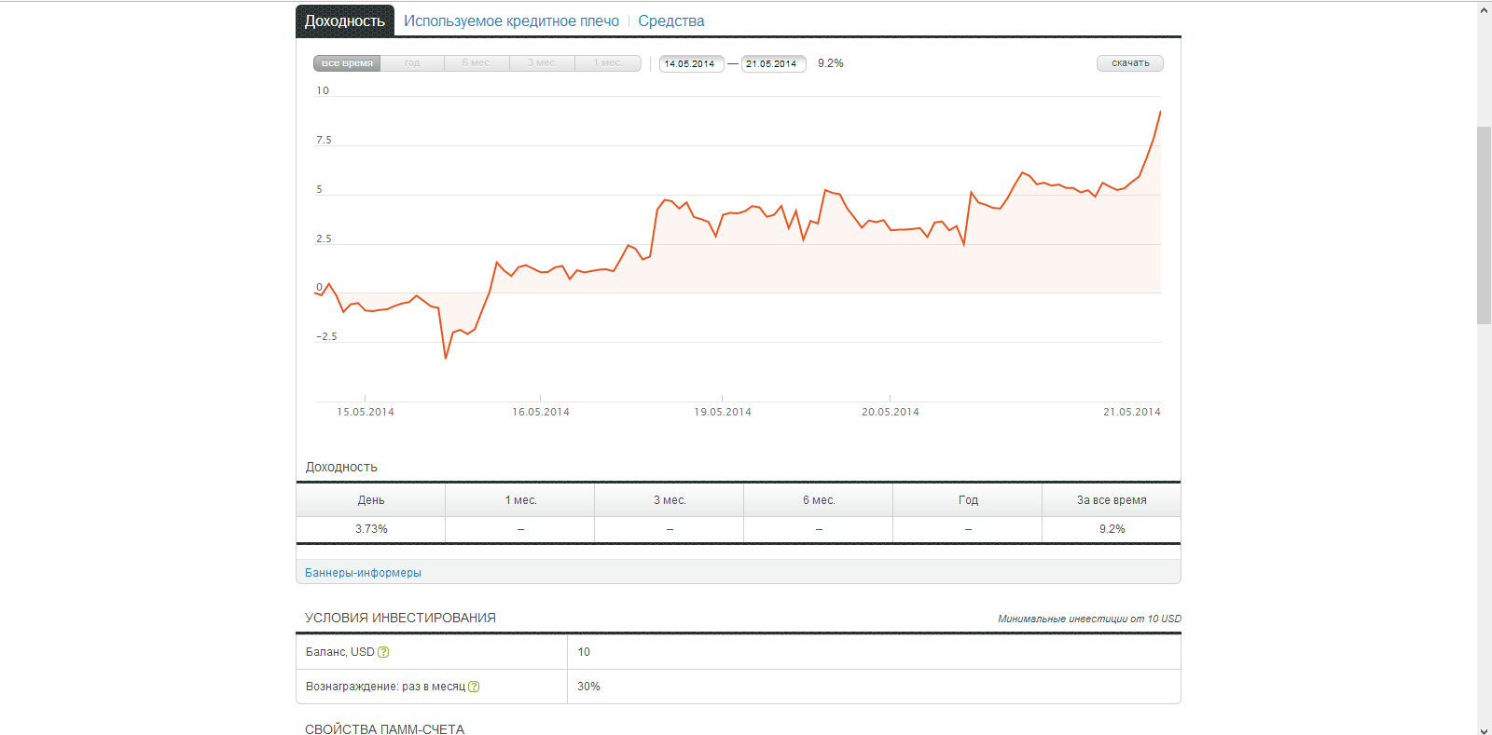
Task: Click the 19.05.2014 axis label
Action: point(723,412)
